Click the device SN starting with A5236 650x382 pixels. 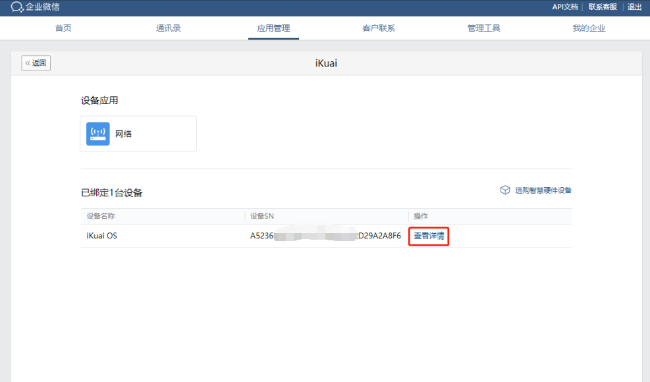325,236
